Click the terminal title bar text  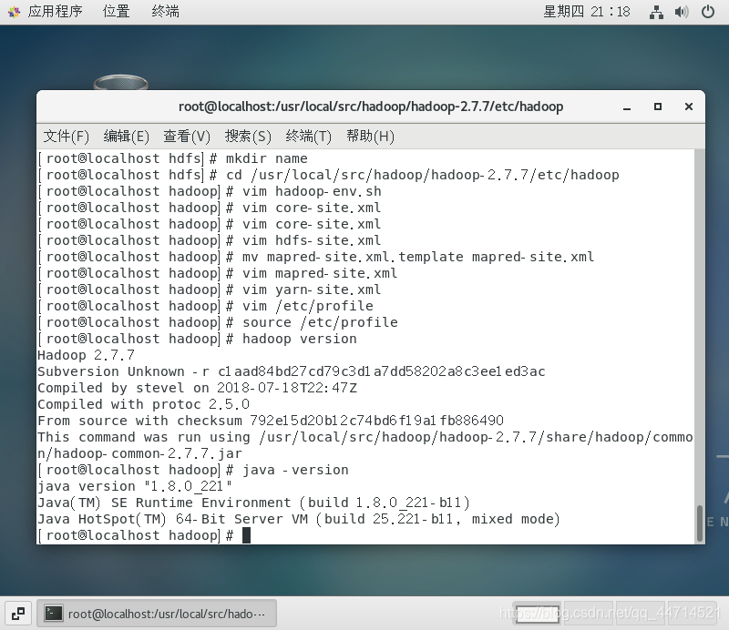tap(371, 107)
